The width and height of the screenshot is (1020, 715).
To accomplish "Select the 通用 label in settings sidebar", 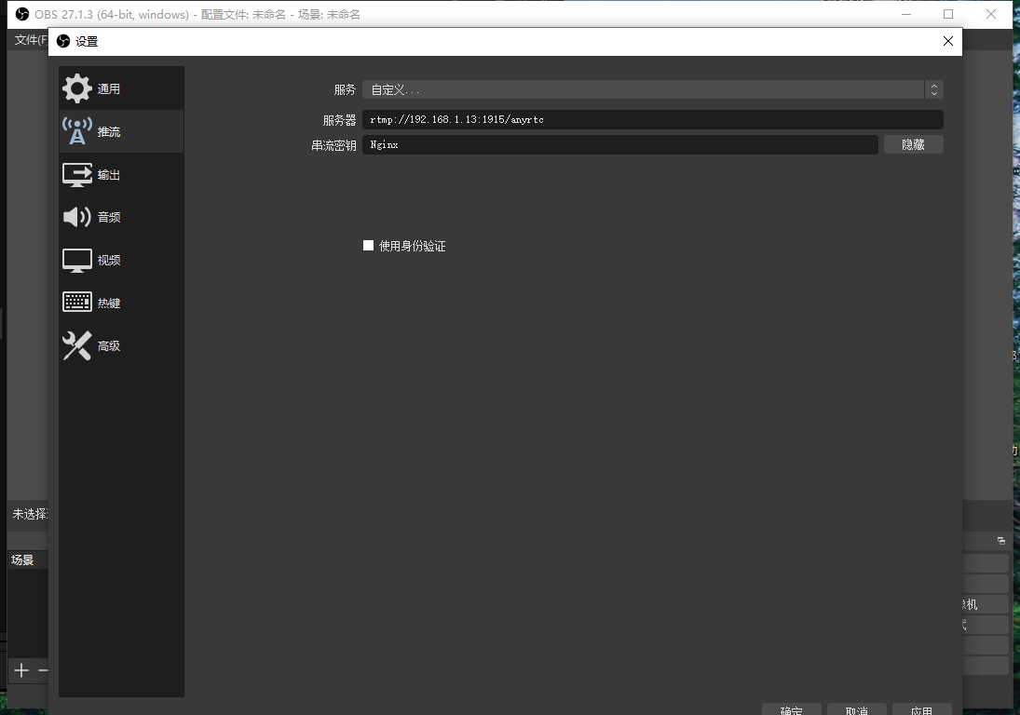I will click(109, 89).
